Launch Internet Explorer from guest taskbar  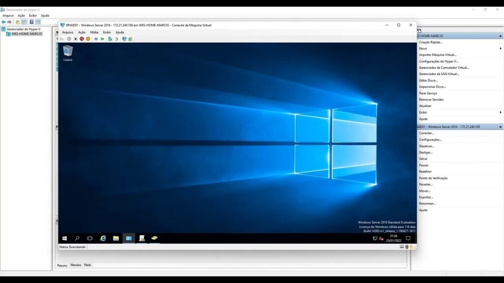pos(103,238)
